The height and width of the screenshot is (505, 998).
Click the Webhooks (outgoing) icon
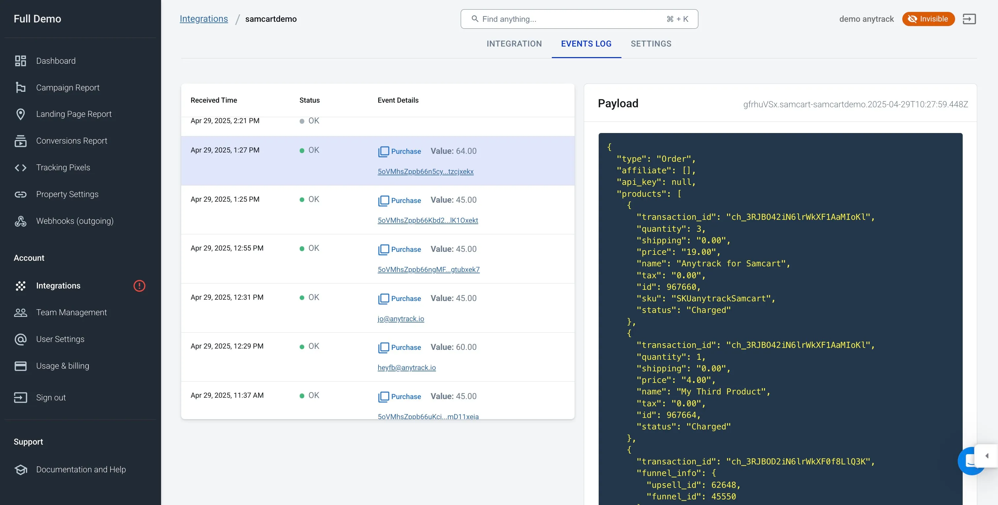click(x=20, y=221)
